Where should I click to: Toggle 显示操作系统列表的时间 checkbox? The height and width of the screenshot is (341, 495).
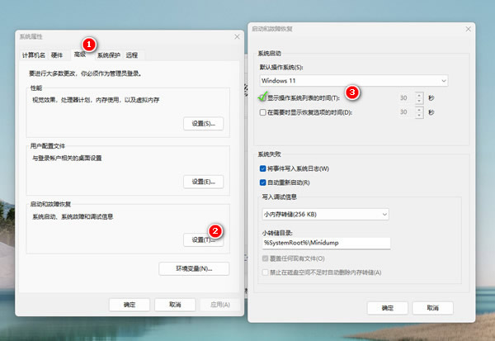tap(263, 97)
